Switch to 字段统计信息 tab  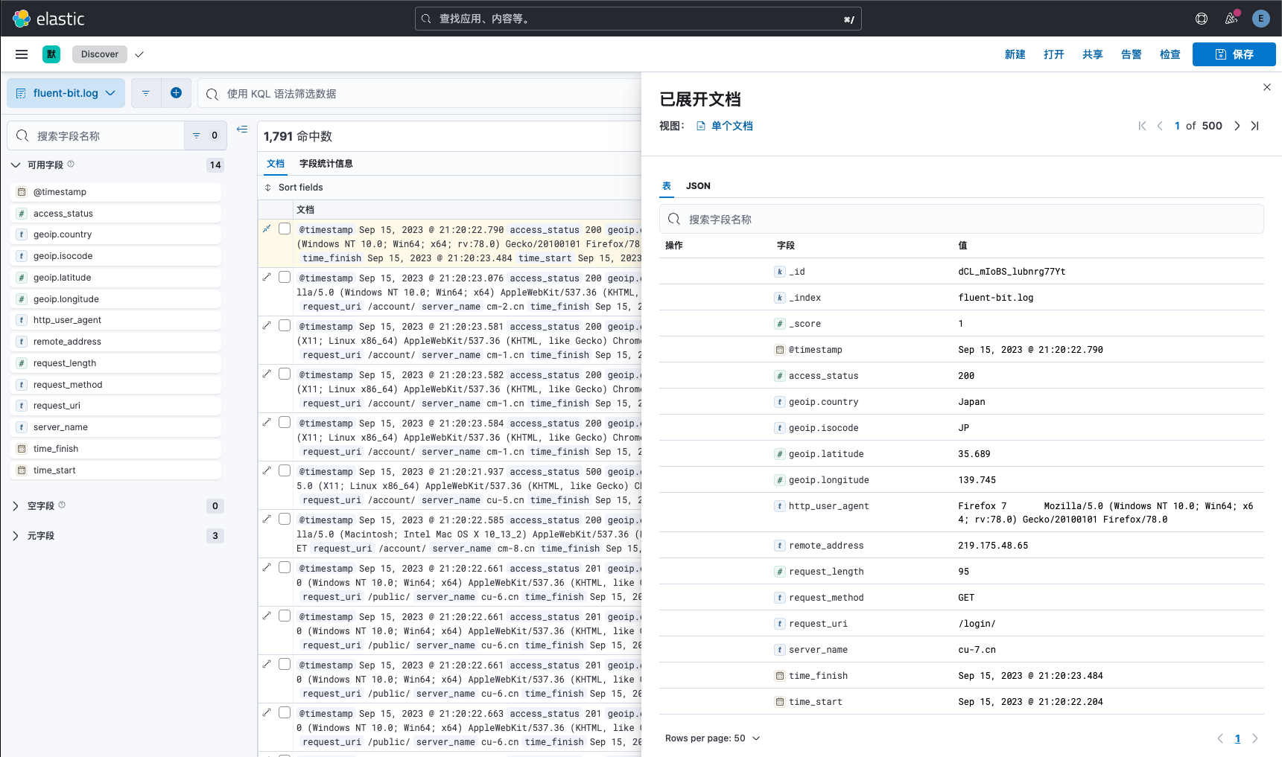pos(326,164)
